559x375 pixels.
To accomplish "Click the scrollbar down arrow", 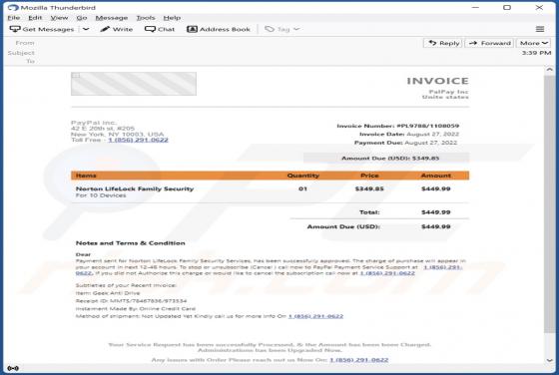I will tap(549, 360).
